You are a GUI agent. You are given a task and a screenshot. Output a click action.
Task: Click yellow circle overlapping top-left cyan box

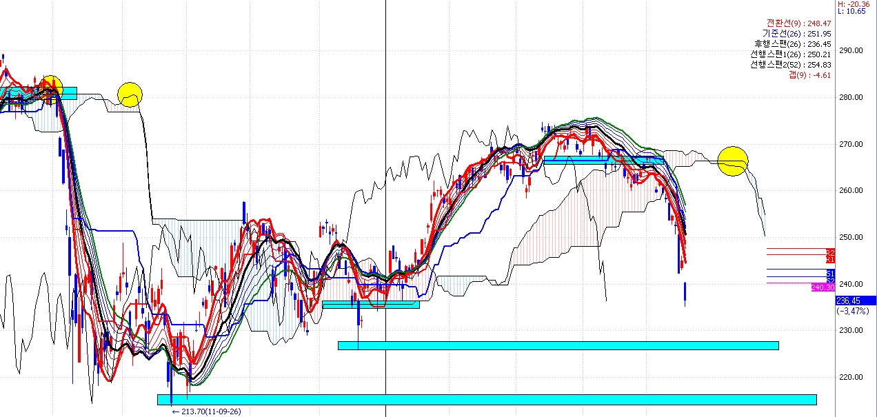[51, 88]
